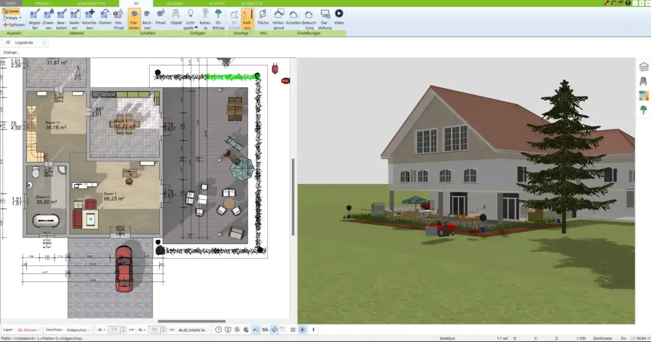Toggle the Kollision mode
Screen dimensions: 651x342
247,19
